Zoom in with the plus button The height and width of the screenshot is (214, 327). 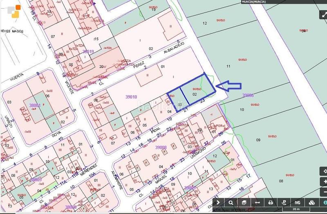(x=325, y=182)
